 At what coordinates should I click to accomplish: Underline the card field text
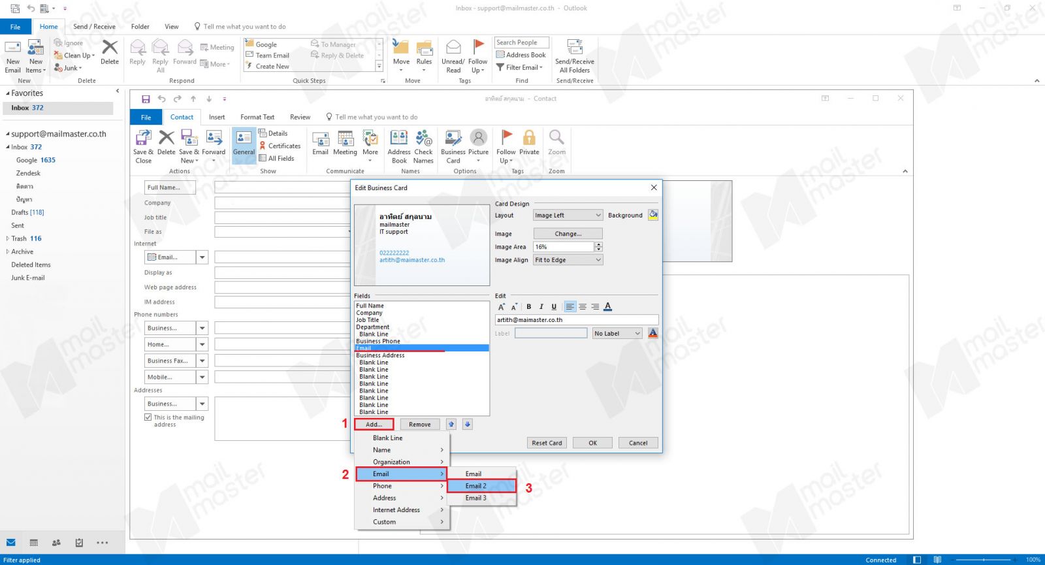pyautogui.click(x=554, y=306)
